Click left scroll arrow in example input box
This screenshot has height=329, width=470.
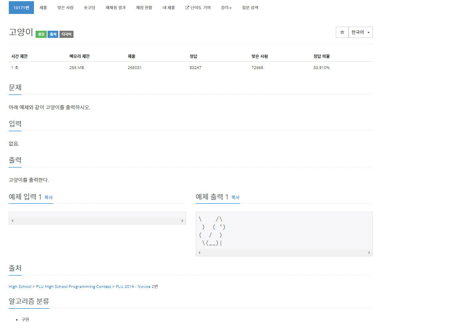[x=12, y=221]
